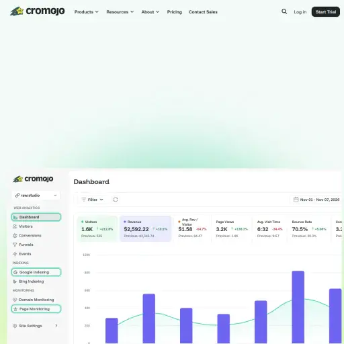Toggle the Avg. Rev / Visitor metric
This screenshot has height=344, width=344.
click(x=192, y=228)
